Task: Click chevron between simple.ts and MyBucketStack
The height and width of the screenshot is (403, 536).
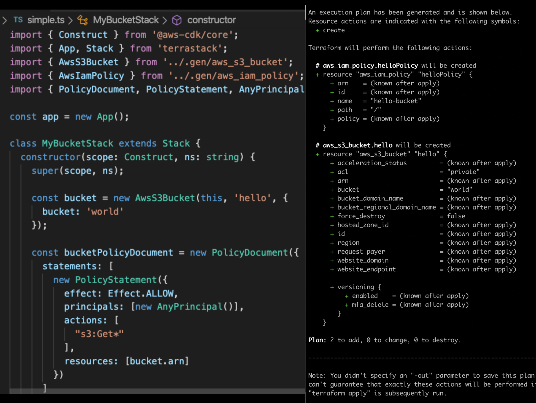Action: pyautogui.click(x=70, y=20)
